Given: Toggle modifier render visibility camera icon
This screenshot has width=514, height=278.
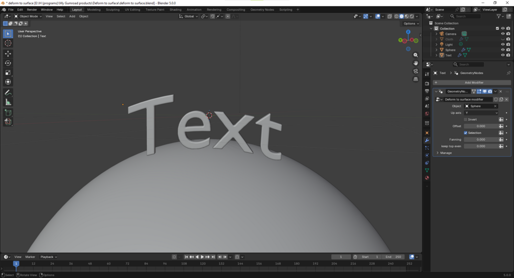Looking at the screenshot, I should point(490,91).
